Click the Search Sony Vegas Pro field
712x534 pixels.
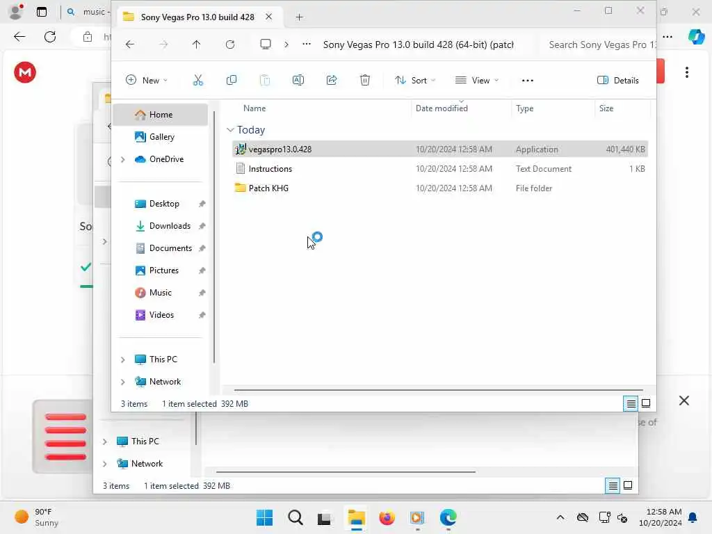(599, 44)
